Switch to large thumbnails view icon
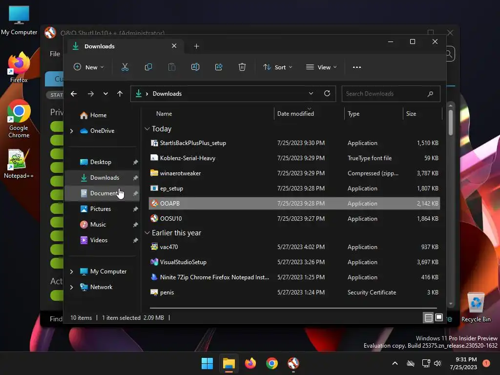The width and height of the screenshot is (500, 375). click(x=439, y=317)
